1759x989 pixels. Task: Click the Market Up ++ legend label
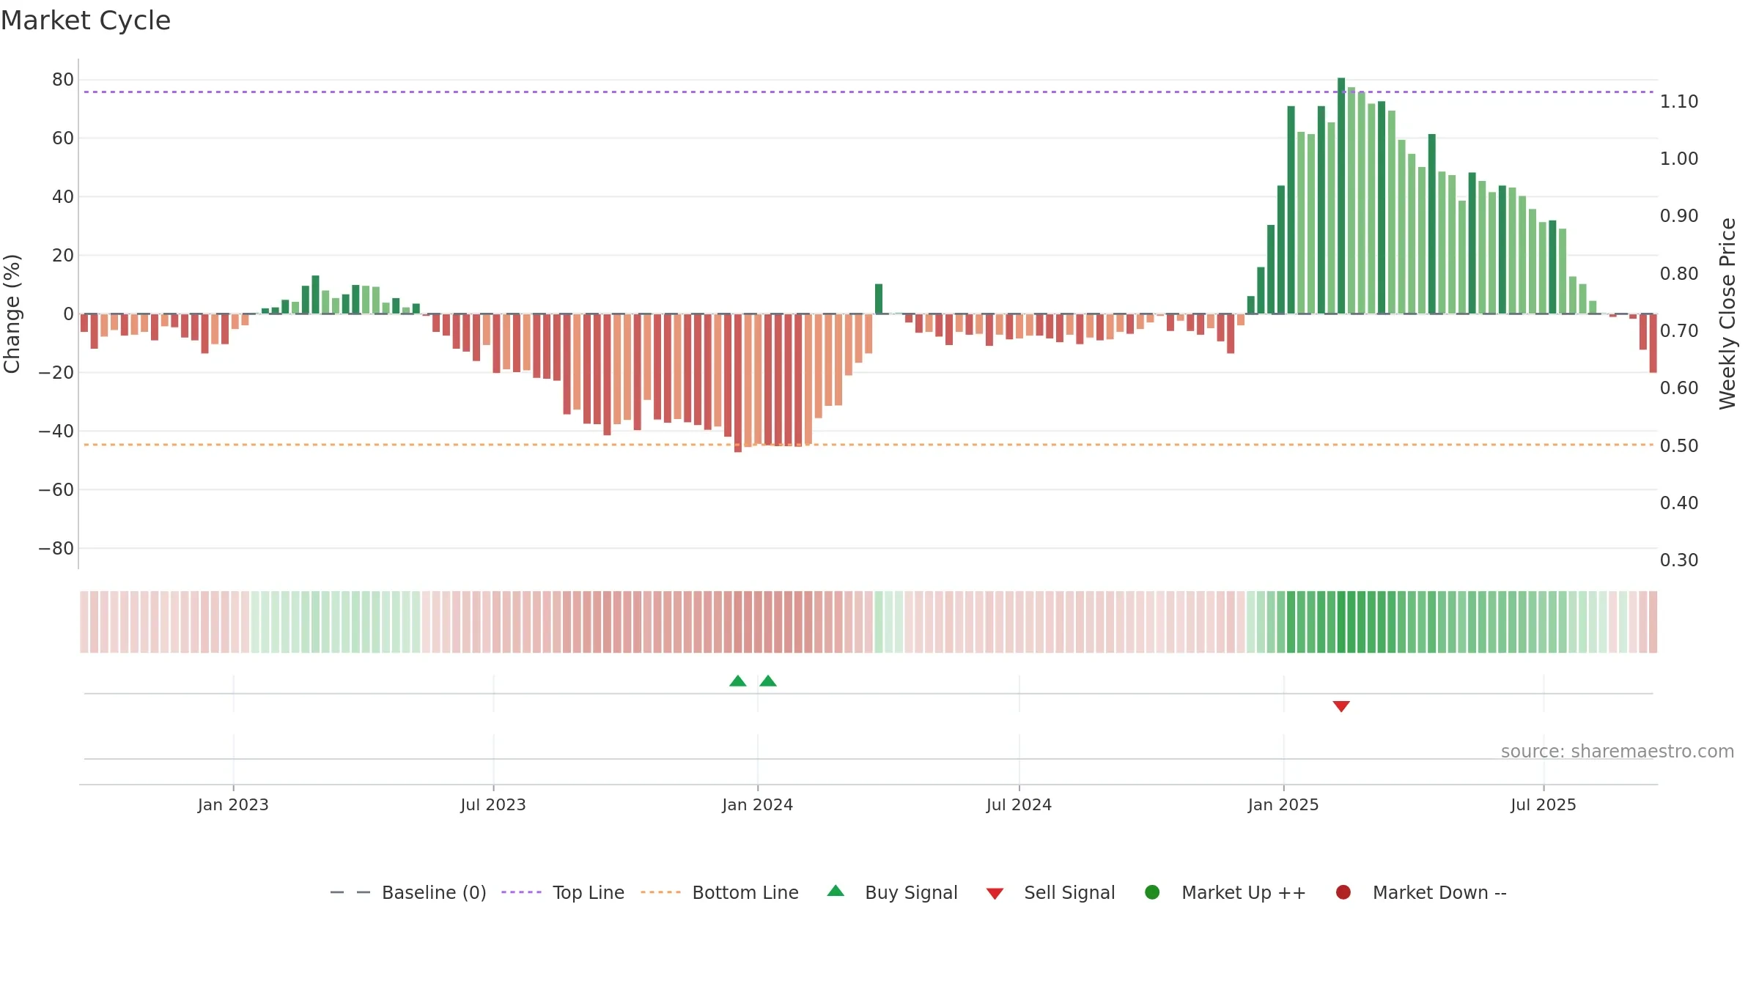pyautogui.click(x=1244, y=892)
